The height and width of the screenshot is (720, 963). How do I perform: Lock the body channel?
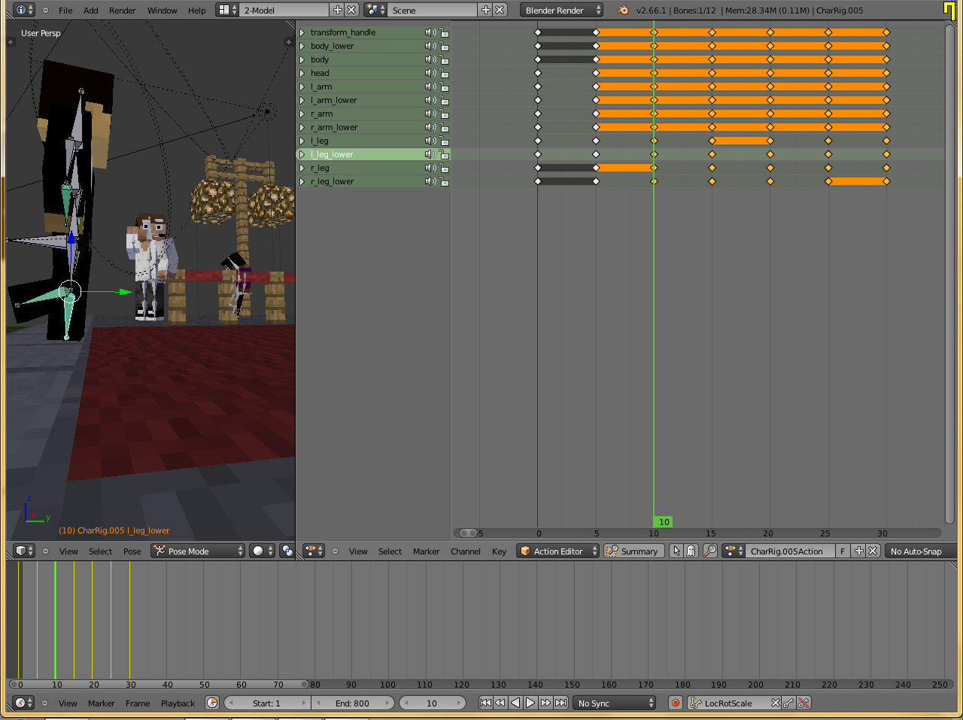click(444, 59)
